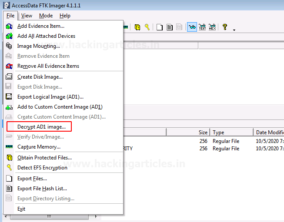Select Add to Custom Content Image (AD1)

coord(63,107)
